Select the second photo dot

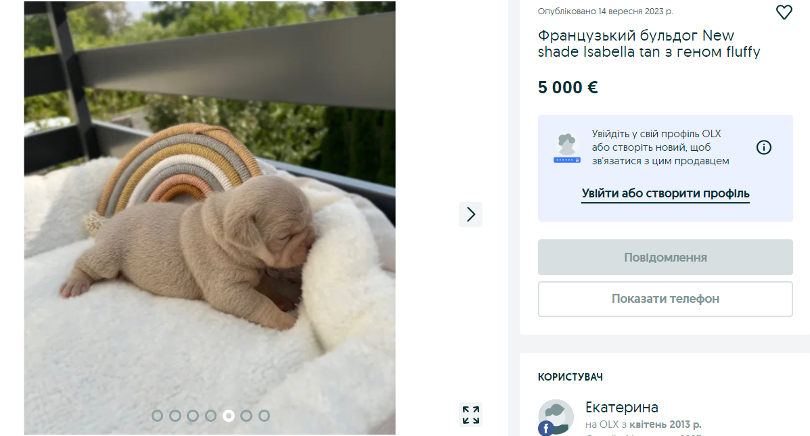[x=175, y=416]
